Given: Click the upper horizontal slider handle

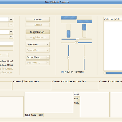Looking at the screenshot, I should click(77, 39).
